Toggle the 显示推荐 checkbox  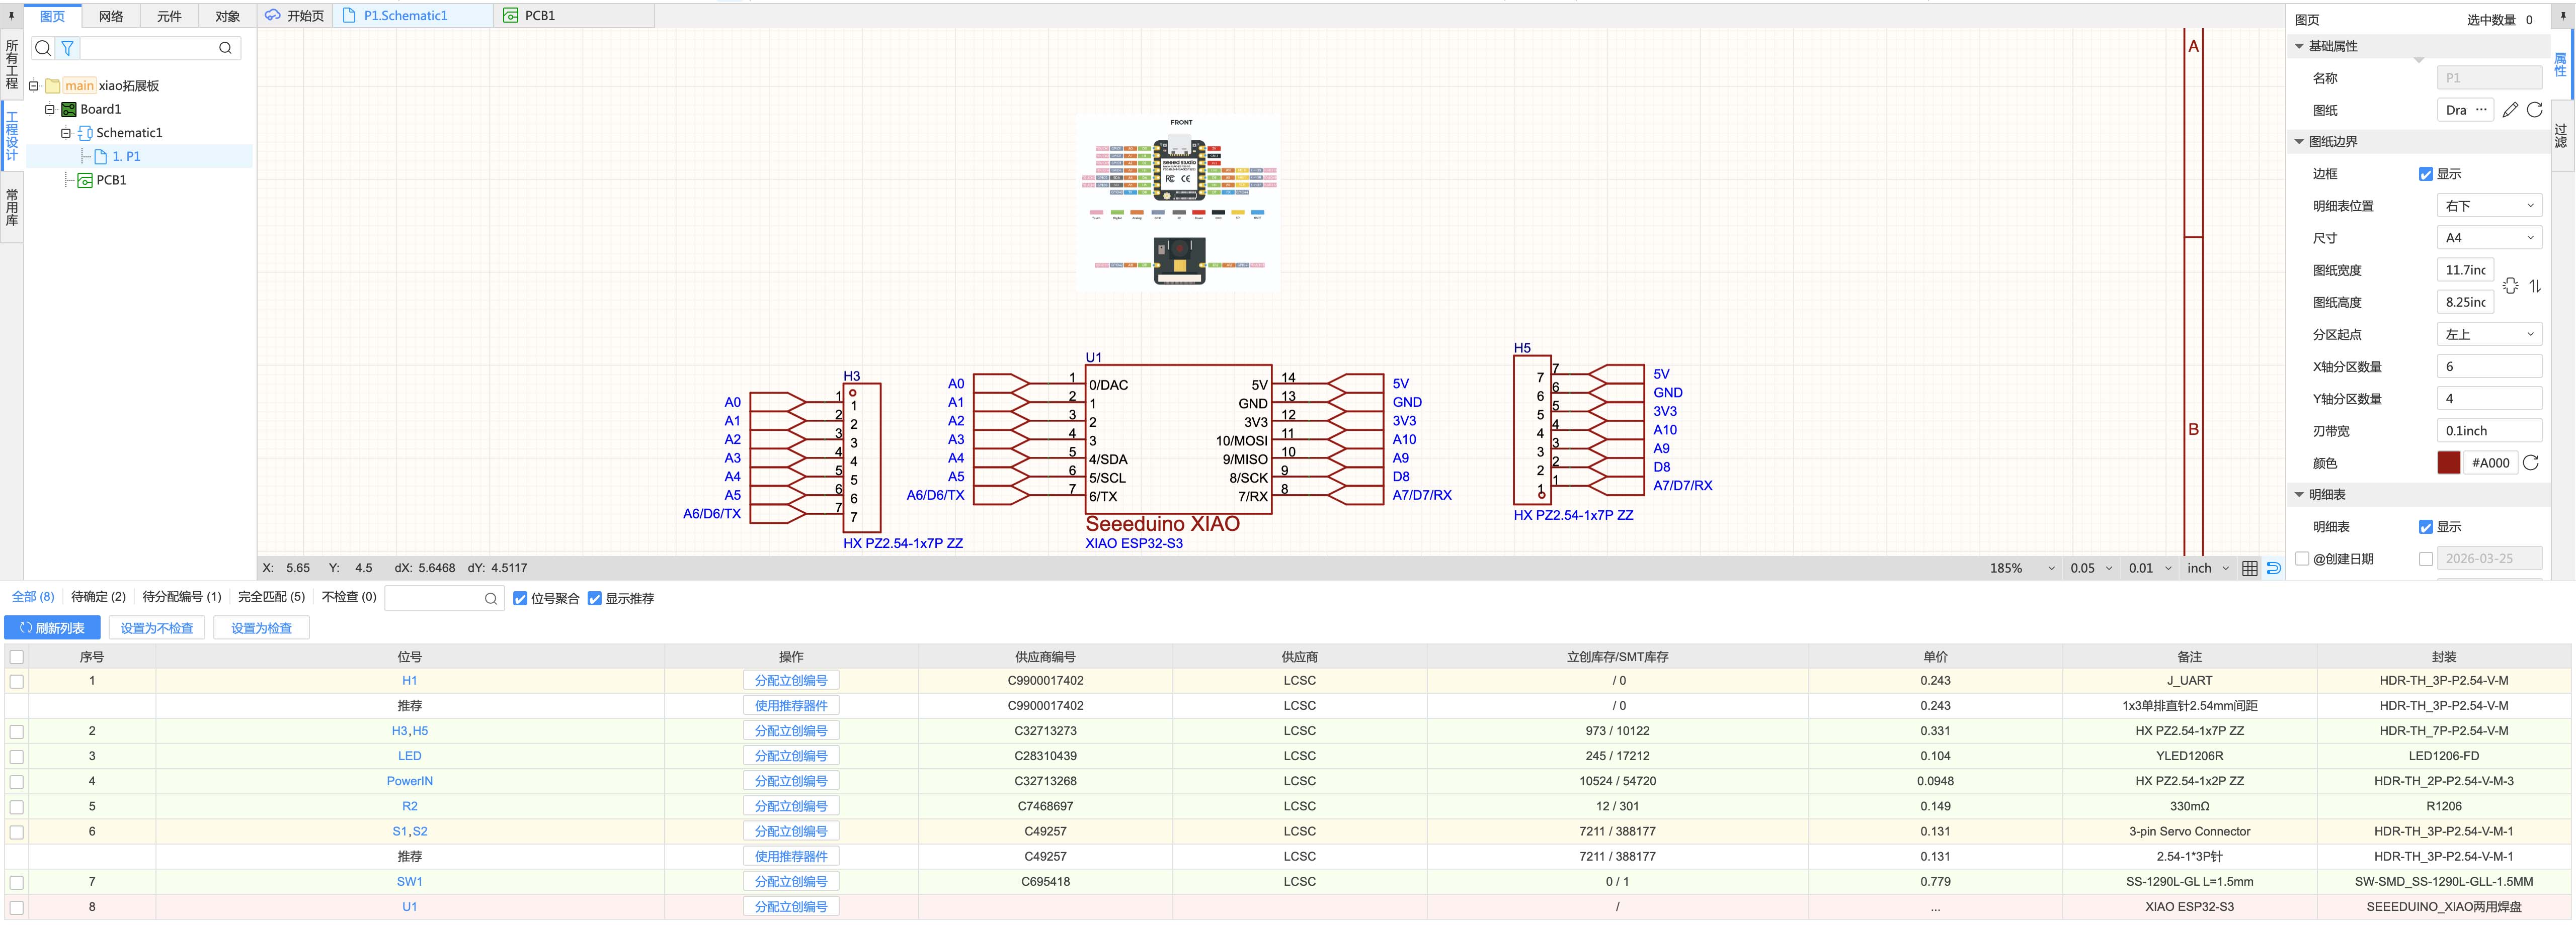coord(595,599)
